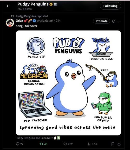This screenshot has width=130, height=150.
Task: Go back using the left arrow
Action: click(8, 6)
